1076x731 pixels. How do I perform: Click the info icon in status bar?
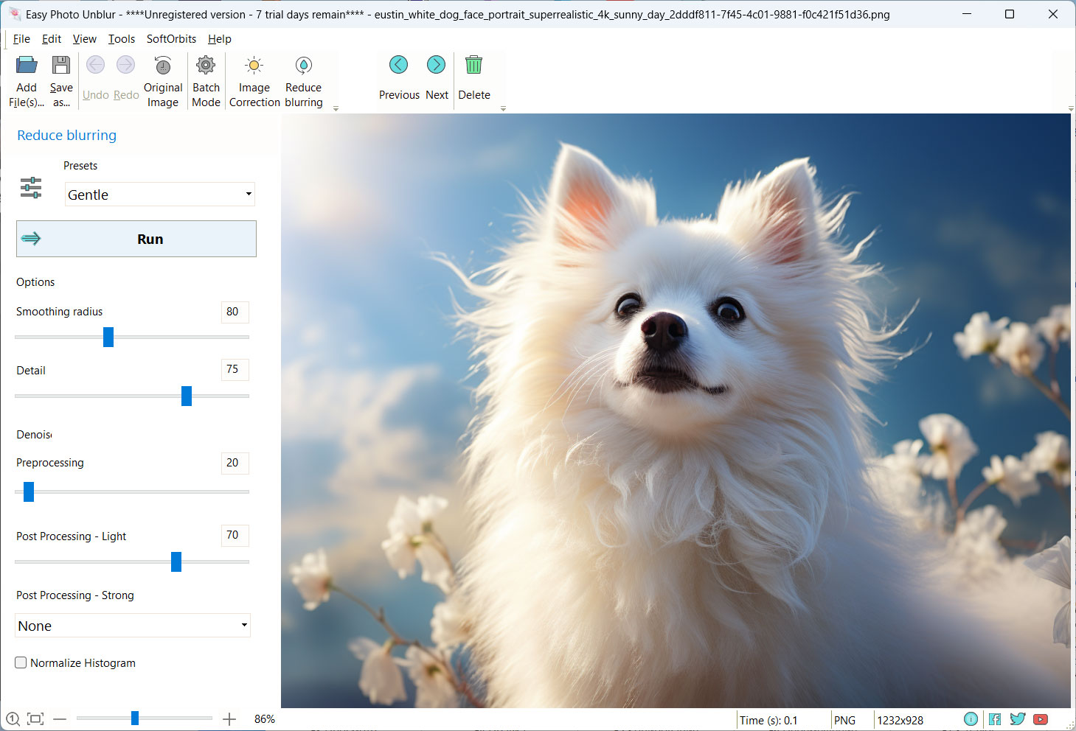(x=971, y=719)
